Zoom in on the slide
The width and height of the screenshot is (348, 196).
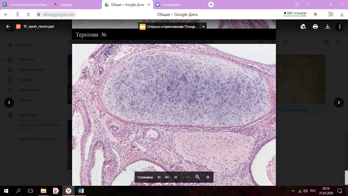point(208,177)
